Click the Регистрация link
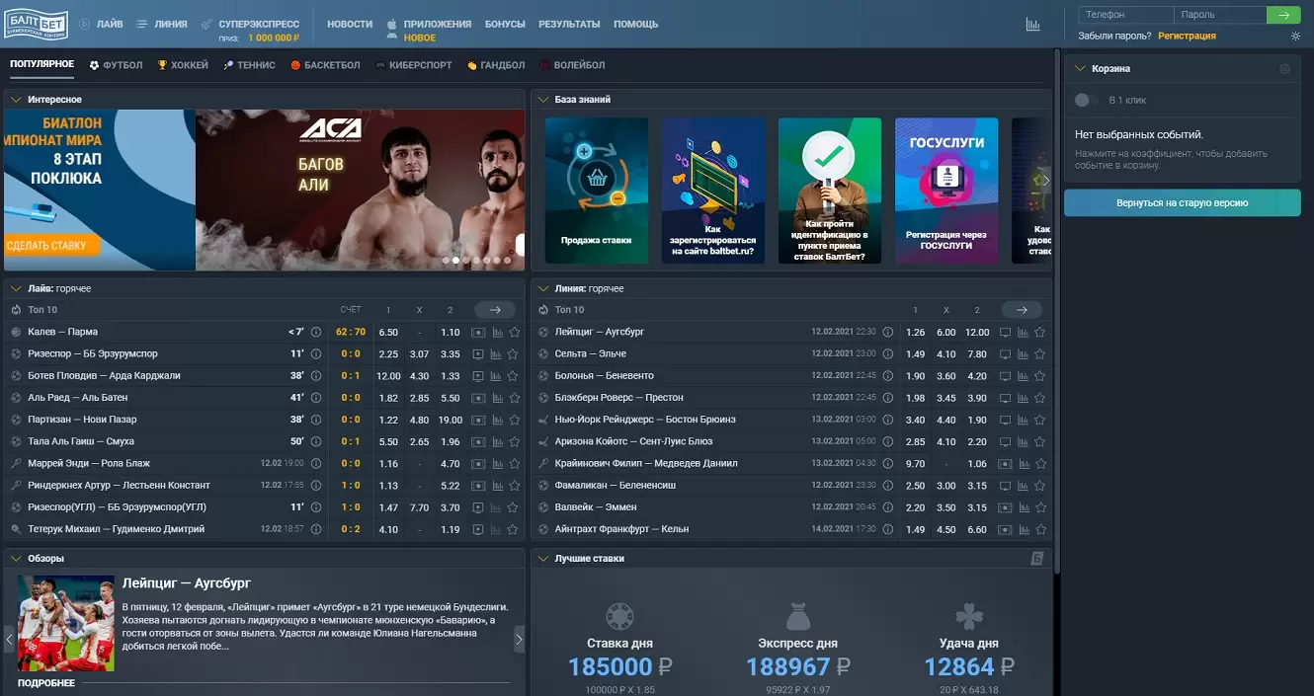Viewport: 1314px width, 696px height. 1187,36
